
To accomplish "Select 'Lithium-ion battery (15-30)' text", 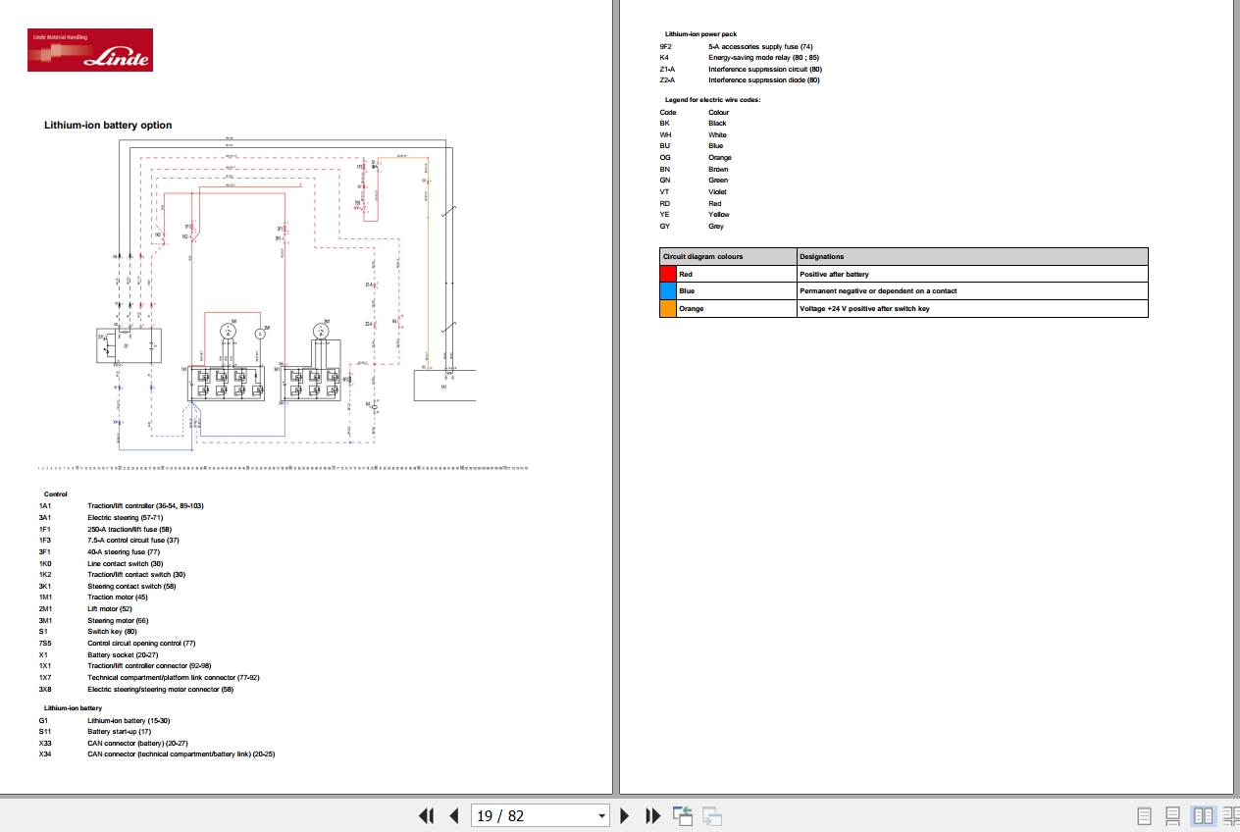I will [x=129, y=720].
